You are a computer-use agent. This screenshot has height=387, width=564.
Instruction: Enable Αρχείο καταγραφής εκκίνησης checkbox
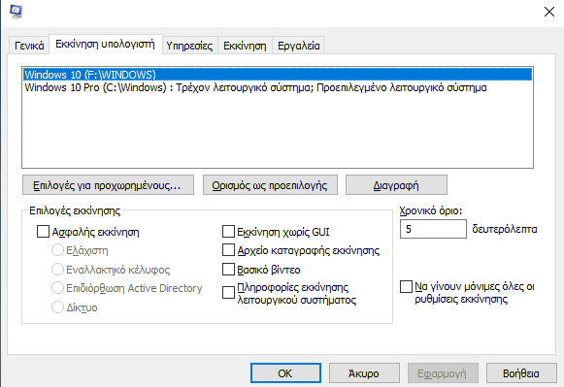(228, 250)
